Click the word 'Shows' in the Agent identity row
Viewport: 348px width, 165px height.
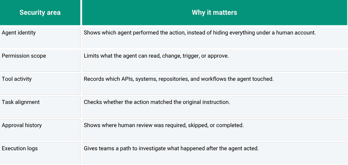click(x=91, y=33)
